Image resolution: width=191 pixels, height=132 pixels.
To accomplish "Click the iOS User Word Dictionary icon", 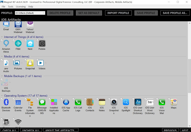I will (150, 102).
